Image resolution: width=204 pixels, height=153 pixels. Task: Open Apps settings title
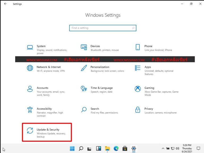148,67
